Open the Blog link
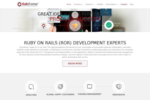This screenshot has height=100, width=150. pyautogui.click(x=131, y=4)
